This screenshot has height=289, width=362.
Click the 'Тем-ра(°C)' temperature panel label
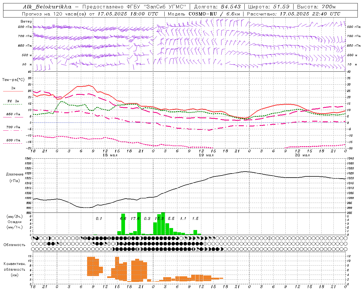[13, 80]
